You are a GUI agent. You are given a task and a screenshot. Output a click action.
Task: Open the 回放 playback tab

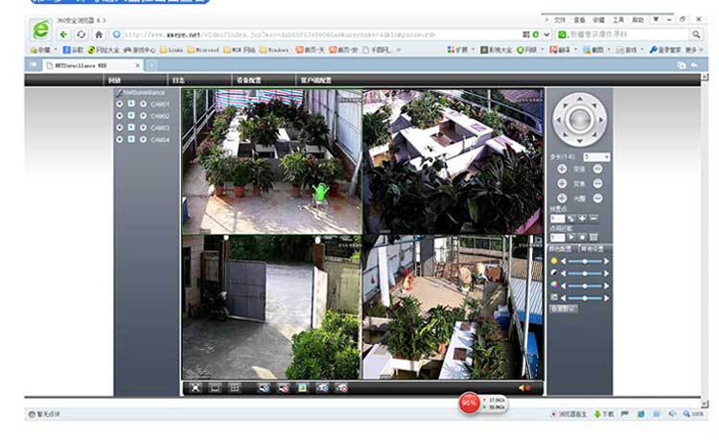114,81
